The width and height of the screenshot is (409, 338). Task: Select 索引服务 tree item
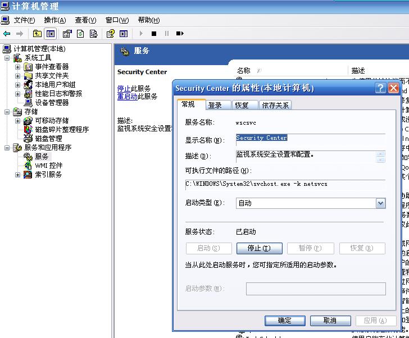[x=48, y=175]
